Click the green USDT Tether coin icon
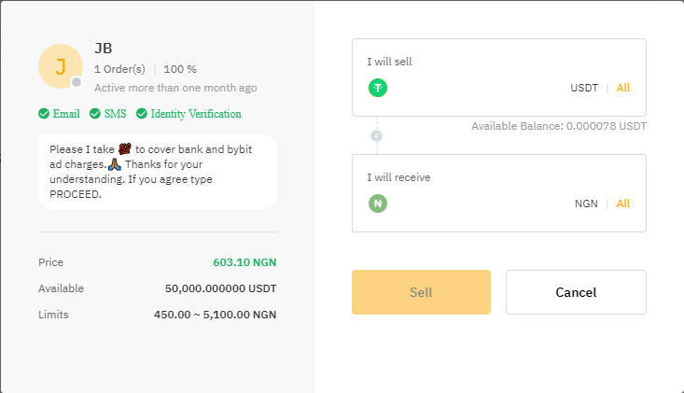 (378, 88)
